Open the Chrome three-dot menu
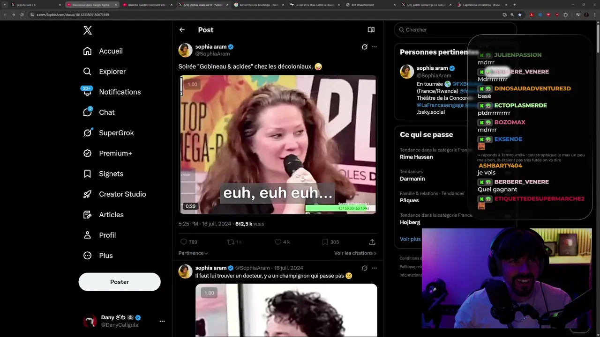This screenshot has height=337, width=600. click(x=594, y=15)
